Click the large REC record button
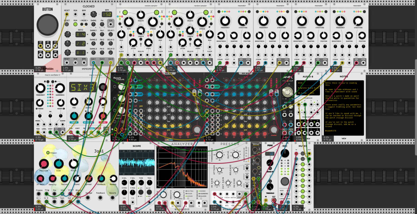 point(285,181)
